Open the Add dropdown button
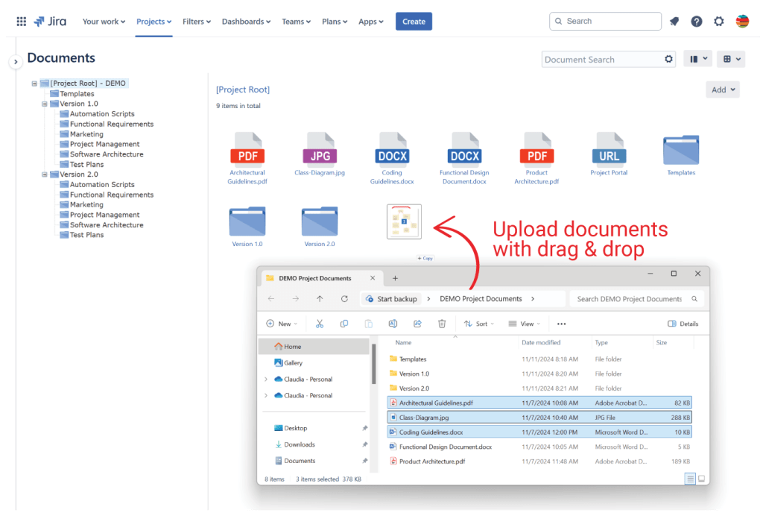Screen dimensions: 763x513 click(723, 89)
